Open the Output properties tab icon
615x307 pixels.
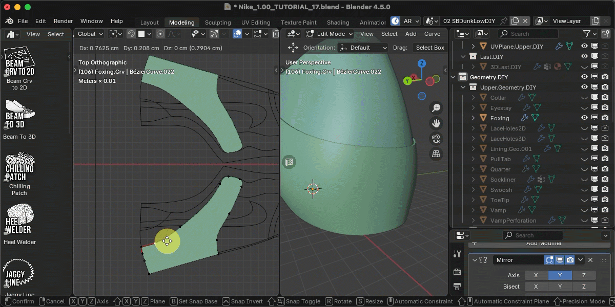pyautogui.click(x=457, y=287)
